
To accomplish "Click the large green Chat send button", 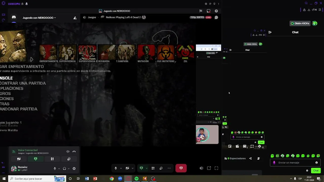I will [x=316, y=171].
